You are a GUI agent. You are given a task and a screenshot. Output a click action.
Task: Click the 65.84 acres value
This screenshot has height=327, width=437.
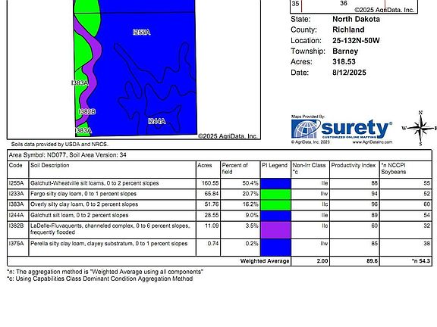point(212,194)
